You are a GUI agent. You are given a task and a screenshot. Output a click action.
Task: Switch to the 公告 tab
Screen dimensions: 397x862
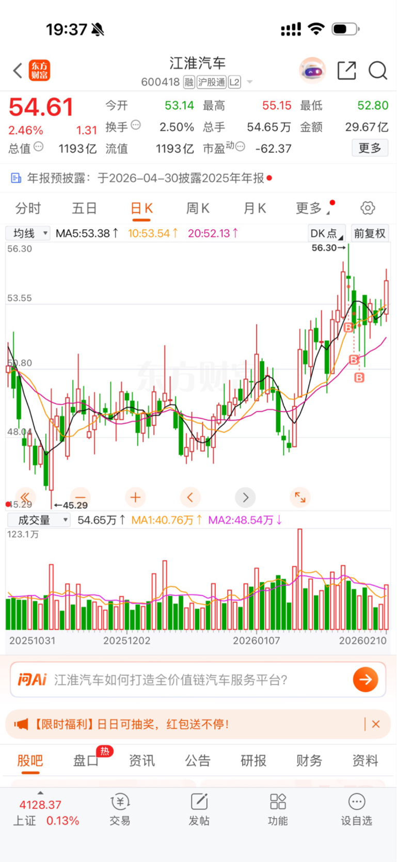pyautogui.click(x=198, y=760)
